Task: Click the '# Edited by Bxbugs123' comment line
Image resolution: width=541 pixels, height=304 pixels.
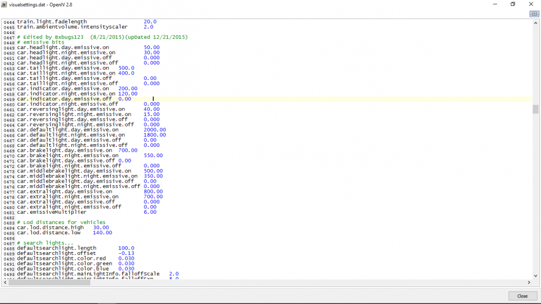Action: click(102, 37)
